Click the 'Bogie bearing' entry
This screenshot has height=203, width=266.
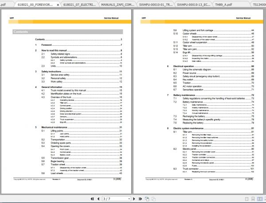coord(82,161)
